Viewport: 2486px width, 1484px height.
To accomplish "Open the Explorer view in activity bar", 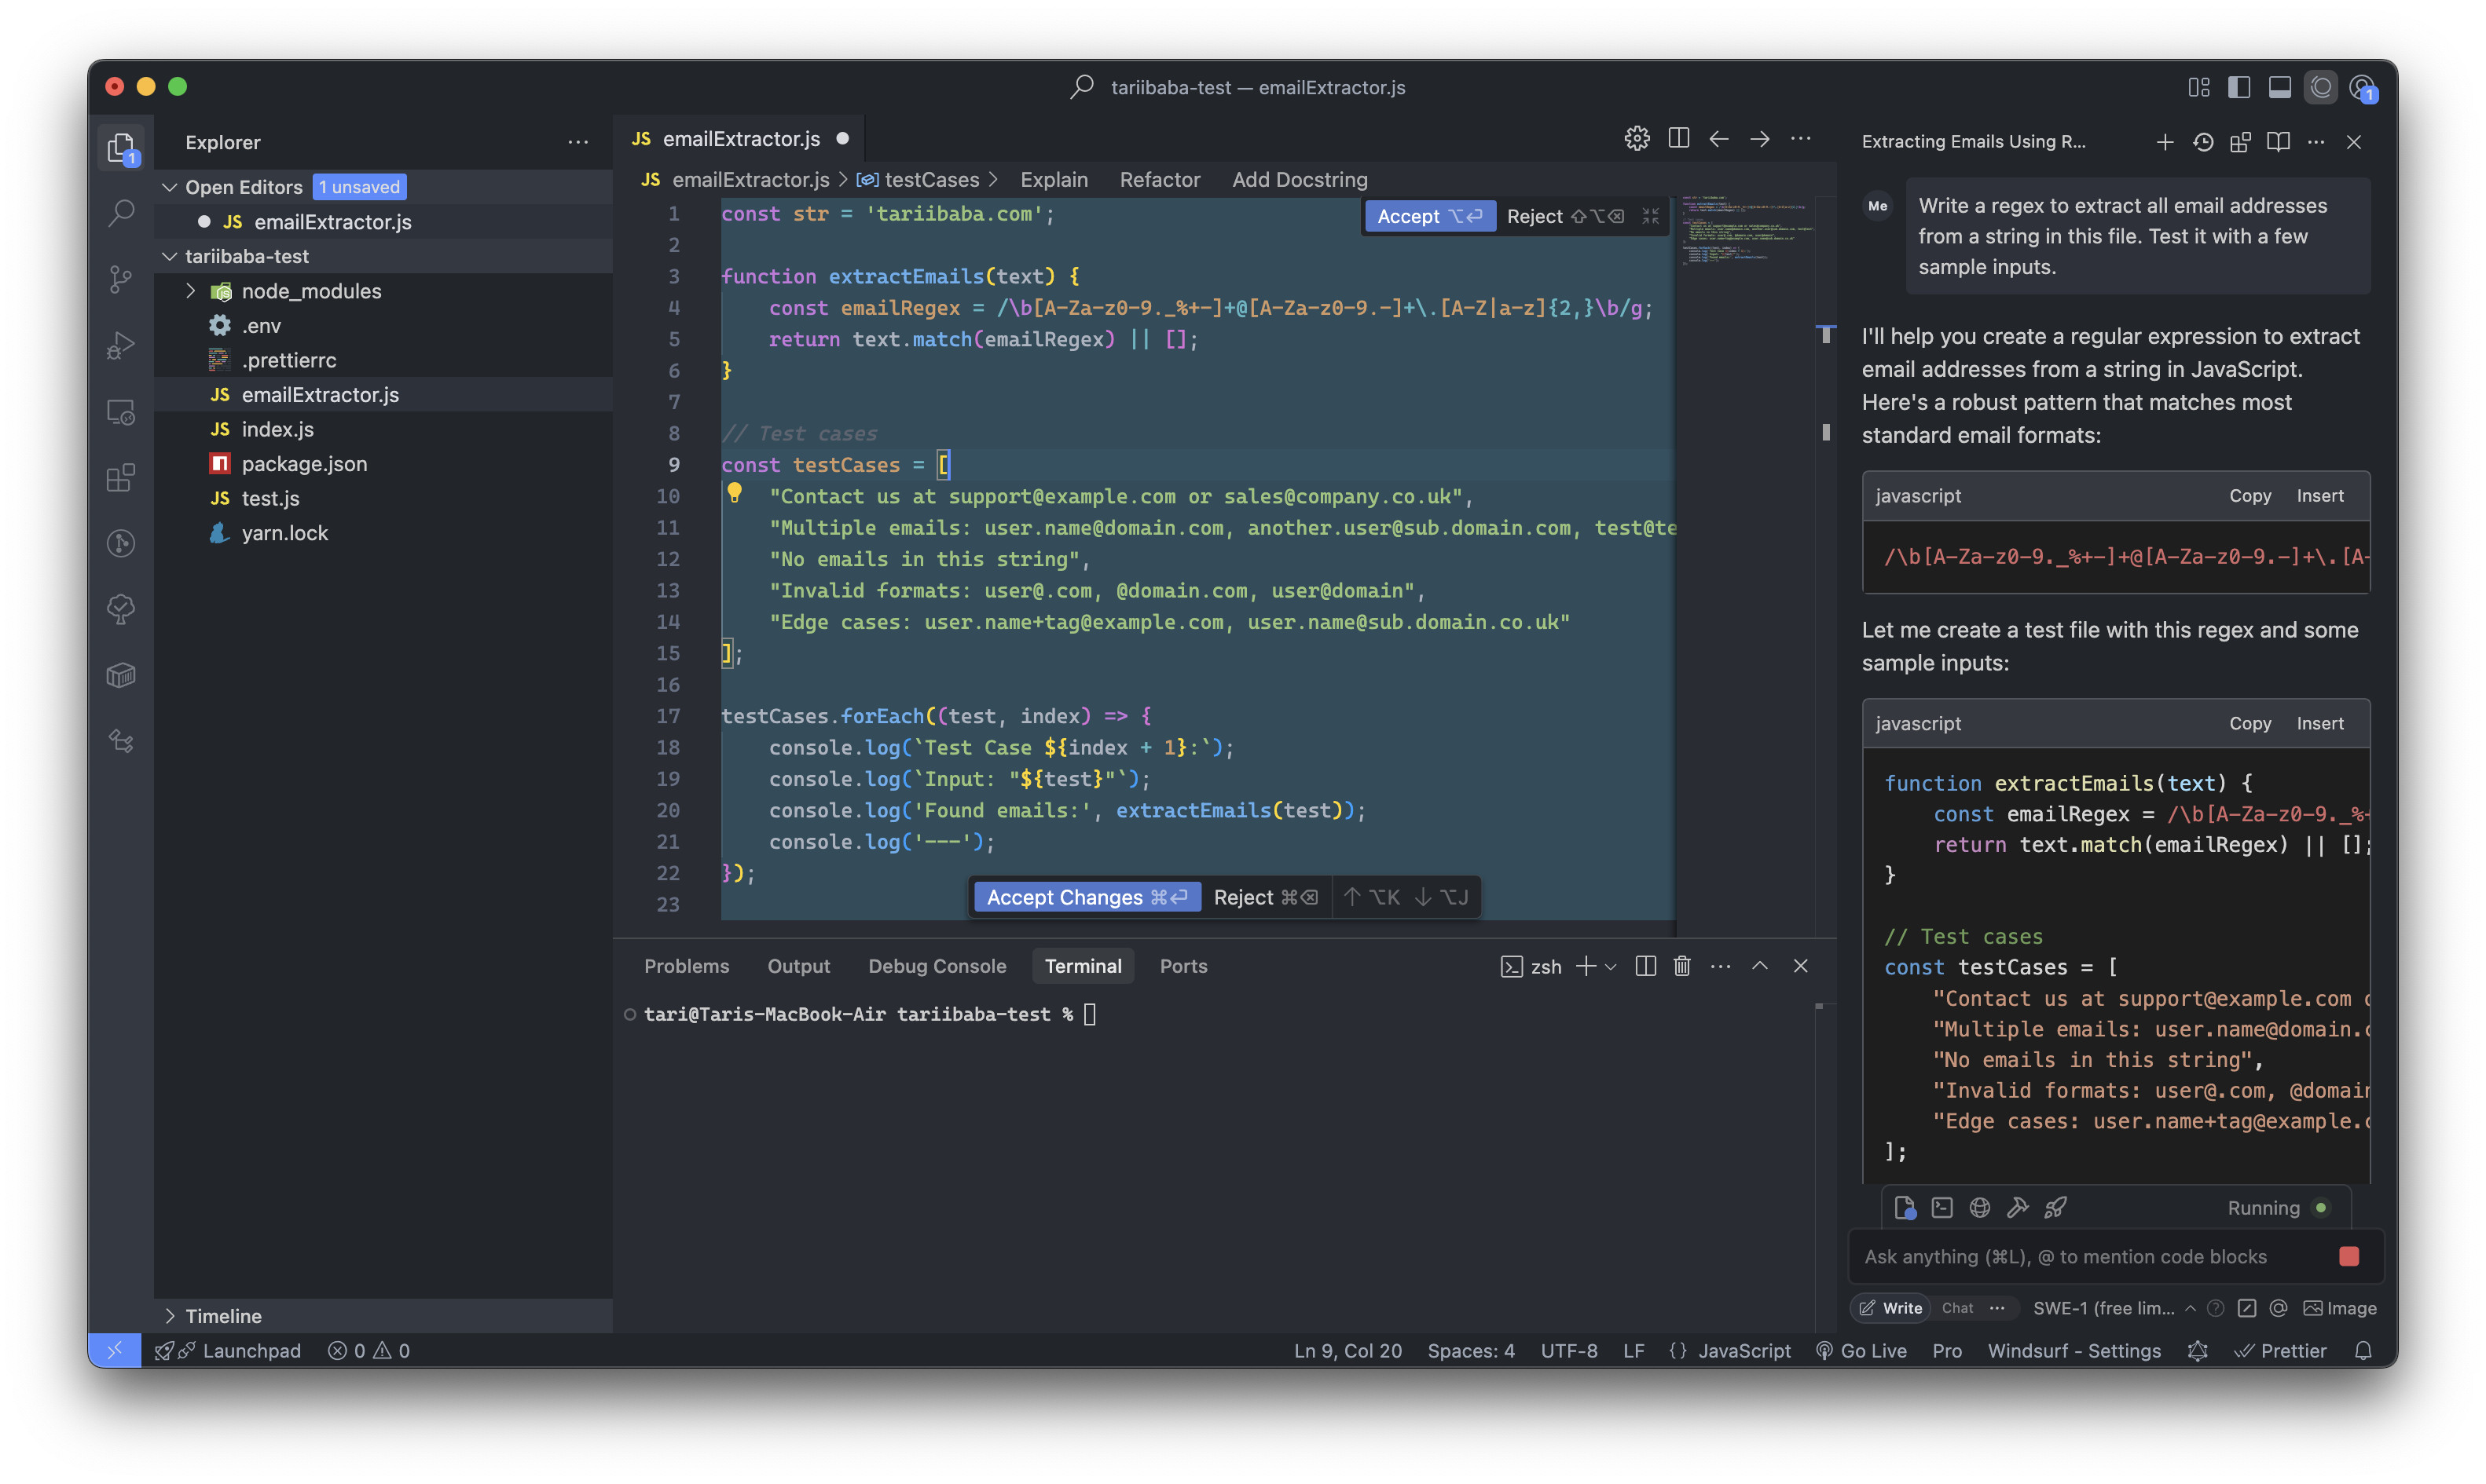I will point(121,148).
